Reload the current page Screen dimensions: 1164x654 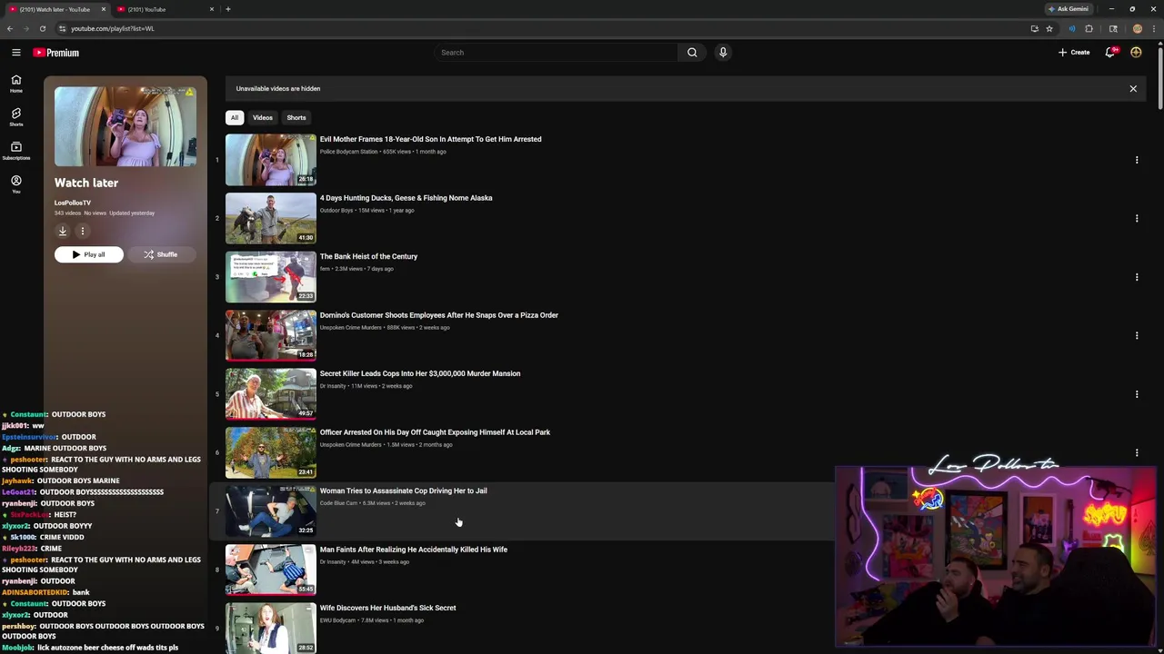(42, 28)
